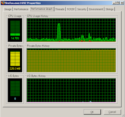Open the Strings tab
Viewport: 125px width, 117px height.
click(109, 9)
